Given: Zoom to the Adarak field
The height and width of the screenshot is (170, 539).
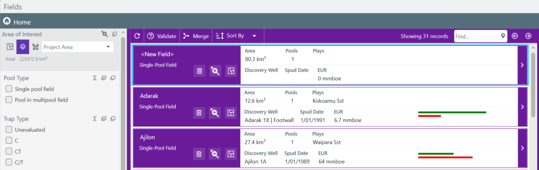Looking at the screenshot, I should pos(215,112).
